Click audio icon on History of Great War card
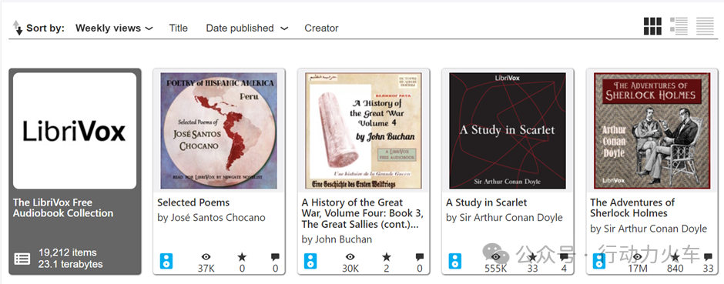Viewport: 724px width, 284px height. pos(310,260)
